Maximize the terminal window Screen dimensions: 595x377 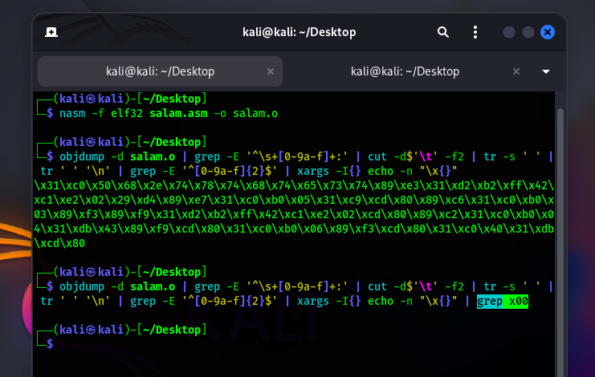pos(528,32)
